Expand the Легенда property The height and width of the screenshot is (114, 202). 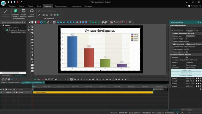pyautogui.click(x=170, y=62)
